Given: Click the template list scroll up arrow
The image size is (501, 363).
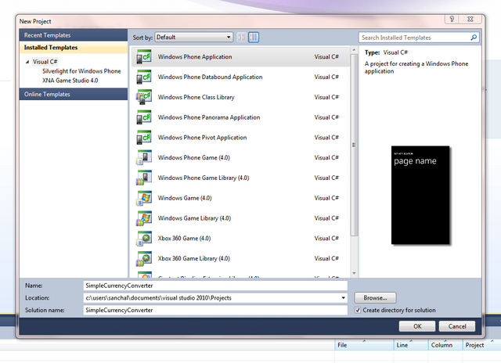Looking at the screenshot, I should (354, 50).
